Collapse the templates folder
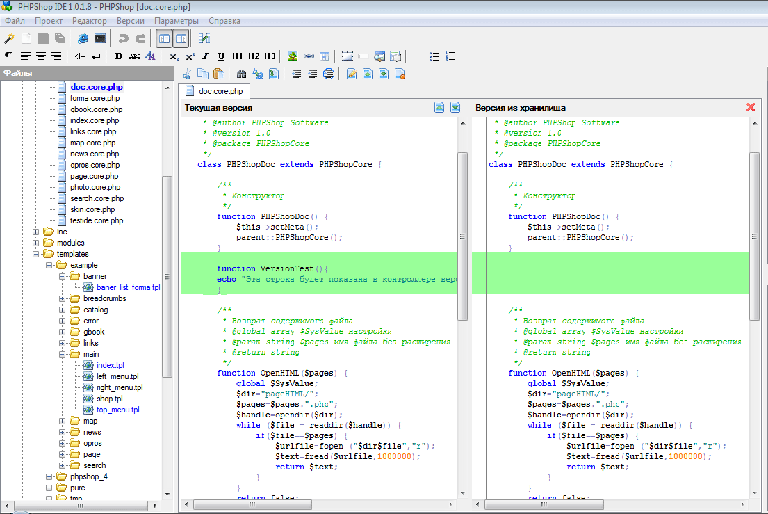The image size is (768, 514). coord(35,255)
